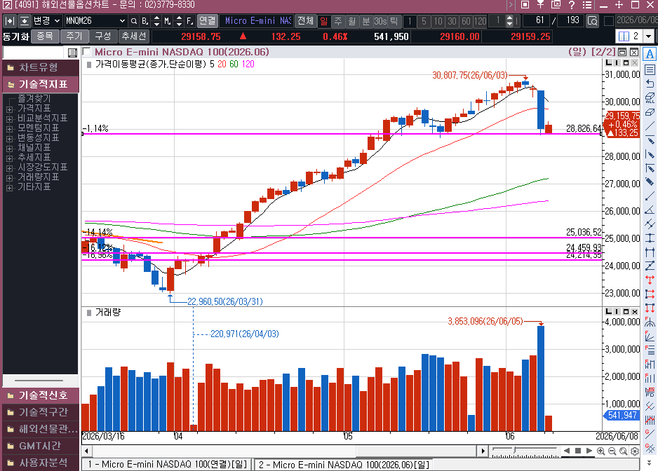Click the chart search button beside 193
This screenshot has height=471, width=658.
coord(593,20)
